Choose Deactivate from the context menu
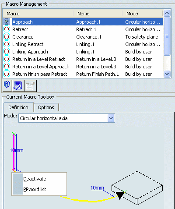 coord(35,179)
